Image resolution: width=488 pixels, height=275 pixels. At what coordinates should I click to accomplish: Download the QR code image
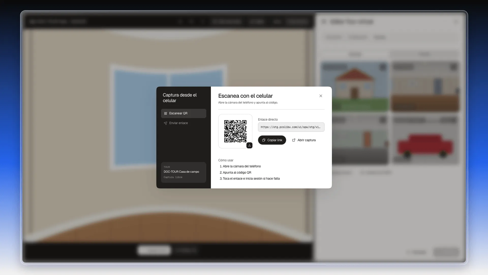tap(249, 145)
